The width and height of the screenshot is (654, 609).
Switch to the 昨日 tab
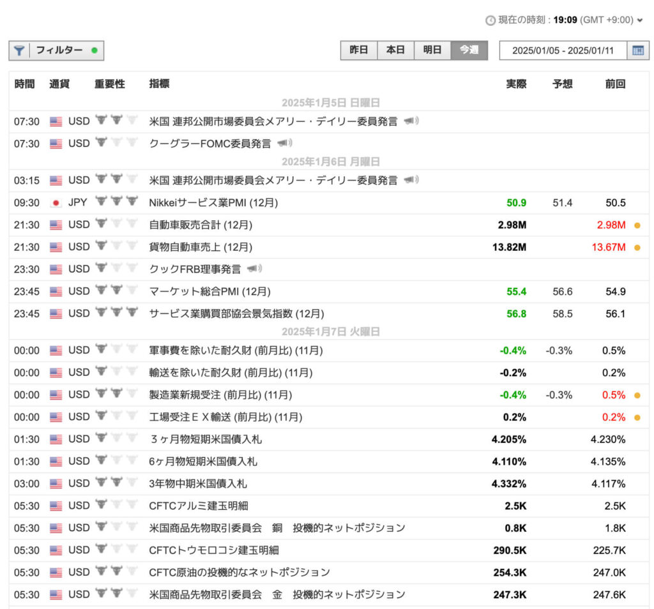[x=359, y=50]
